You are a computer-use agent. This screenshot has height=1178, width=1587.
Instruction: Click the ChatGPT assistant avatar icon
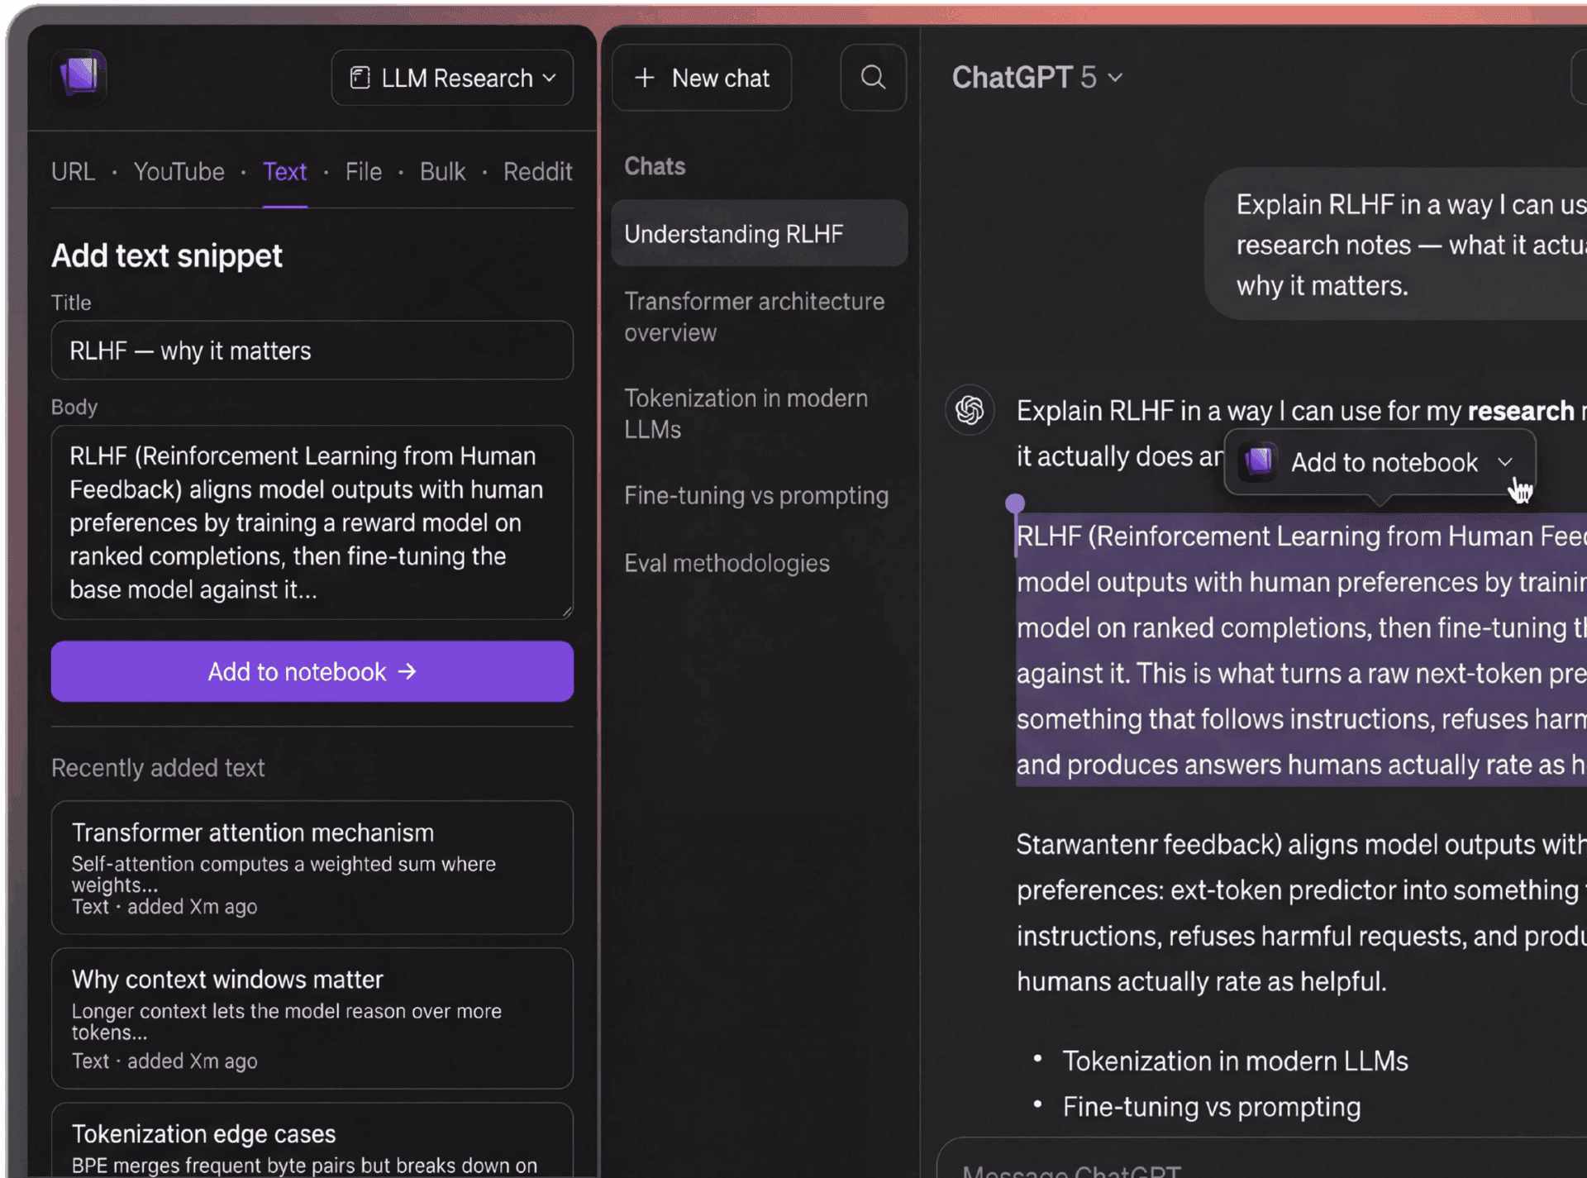pyautogui.click(x=970, y=409)
